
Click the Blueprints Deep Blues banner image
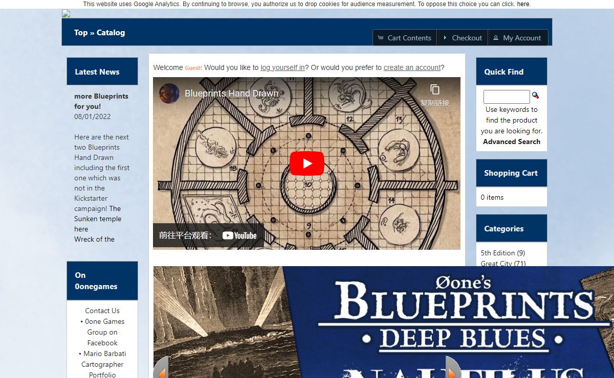pyautogui.click(x=384, y=322)
